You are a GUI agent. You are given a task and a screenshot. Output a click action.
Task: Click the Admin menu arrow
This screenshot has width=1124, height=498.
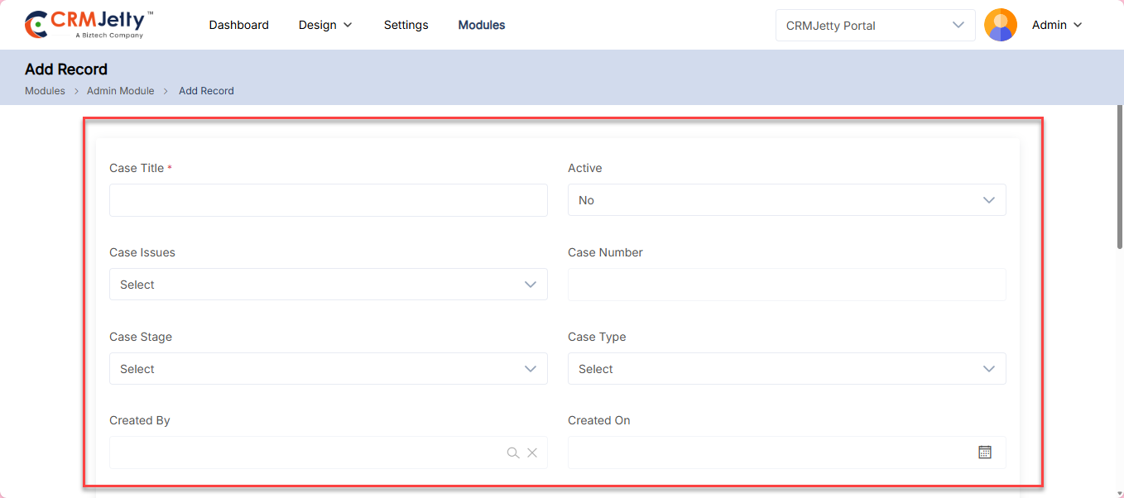click(1078, 25)
